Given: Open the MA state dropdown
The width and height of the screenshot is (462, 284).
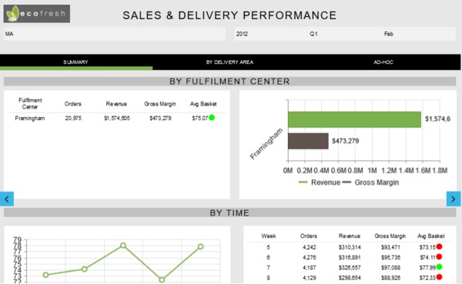Looking at the screenshot, I should [x=114, y=34].
